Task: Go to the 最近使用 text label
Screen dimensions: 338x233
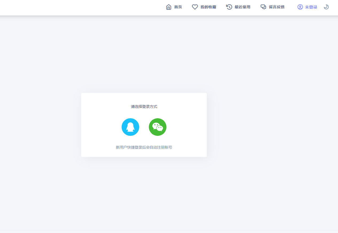Action: (x=242, y=7)
